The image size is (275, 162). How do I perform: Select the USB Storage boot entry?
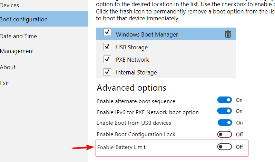pyautogui.click(x=132, y=47)
